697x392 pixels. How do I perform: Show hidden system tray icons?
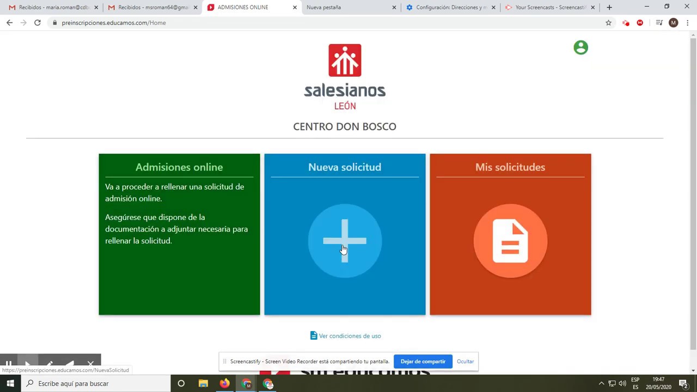tap(602, 383)
